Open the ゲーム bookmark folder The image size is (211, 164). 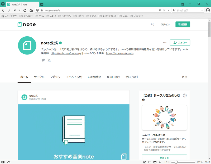point(39,16)
